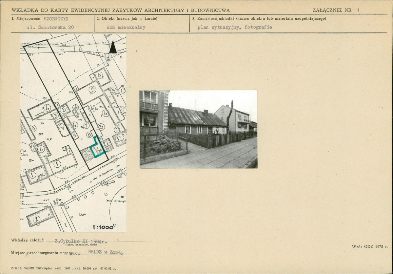Open the black-and-white house photograph
Screen dimensions: 393x274
(198, 129)
